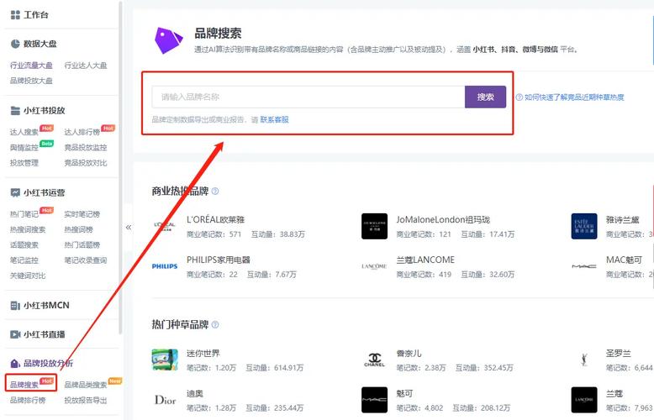Open 实时笔记榜 menu item
This screenshot has width=654, height=420.
(x=82, y=214)
